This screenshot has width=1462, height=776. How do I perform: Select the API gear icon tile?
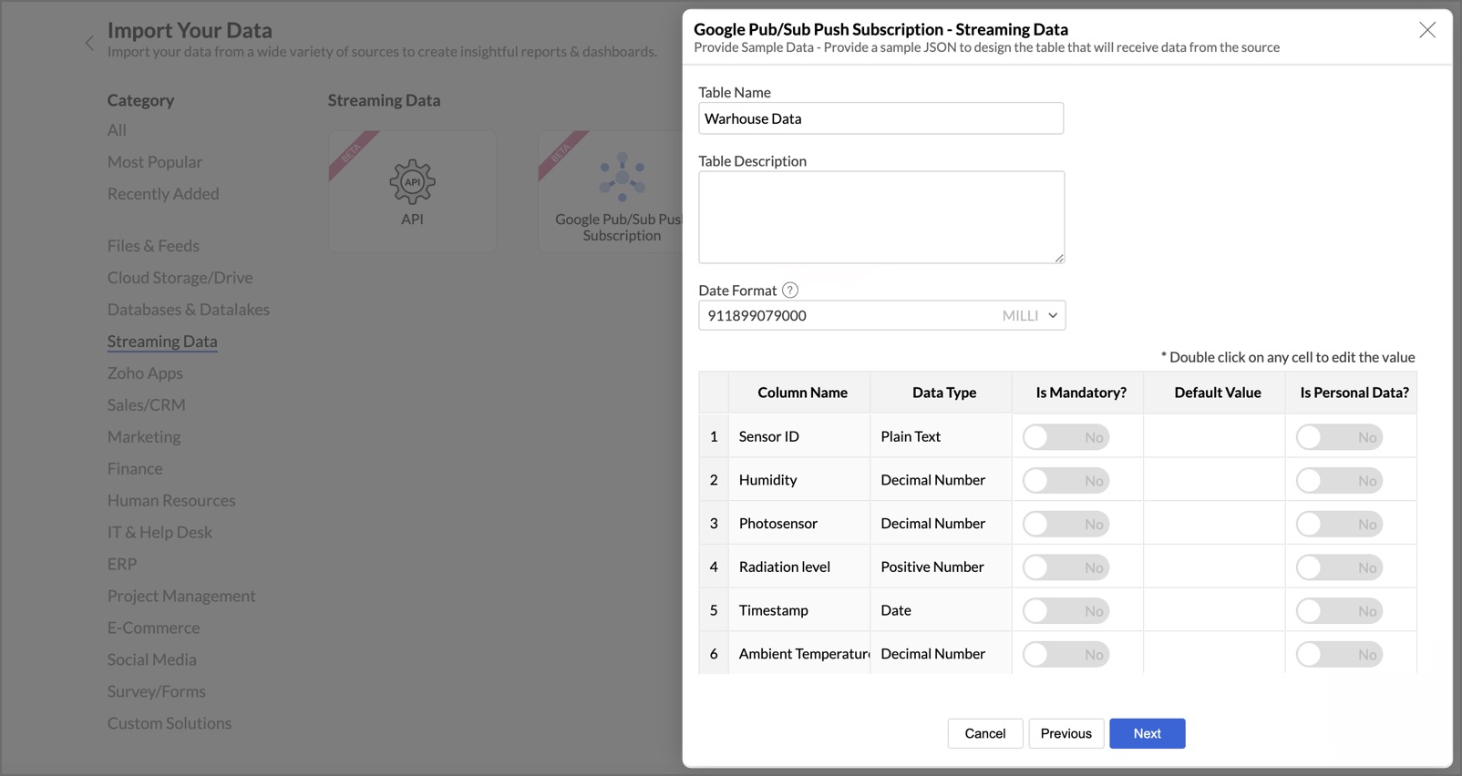pyautogui.click(x=412, y=182)
